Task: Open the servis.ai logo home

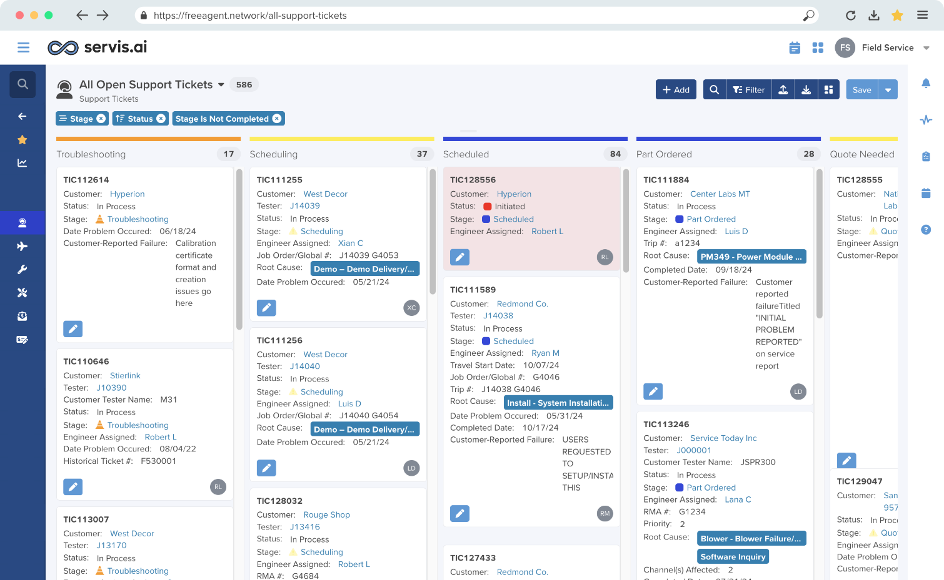Action: [98, 47]
